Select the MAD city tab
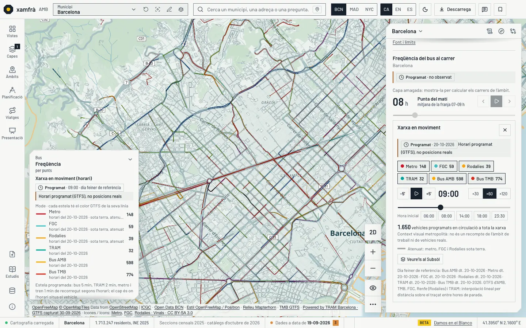This screenshot has width=526, height=328. 354,9
